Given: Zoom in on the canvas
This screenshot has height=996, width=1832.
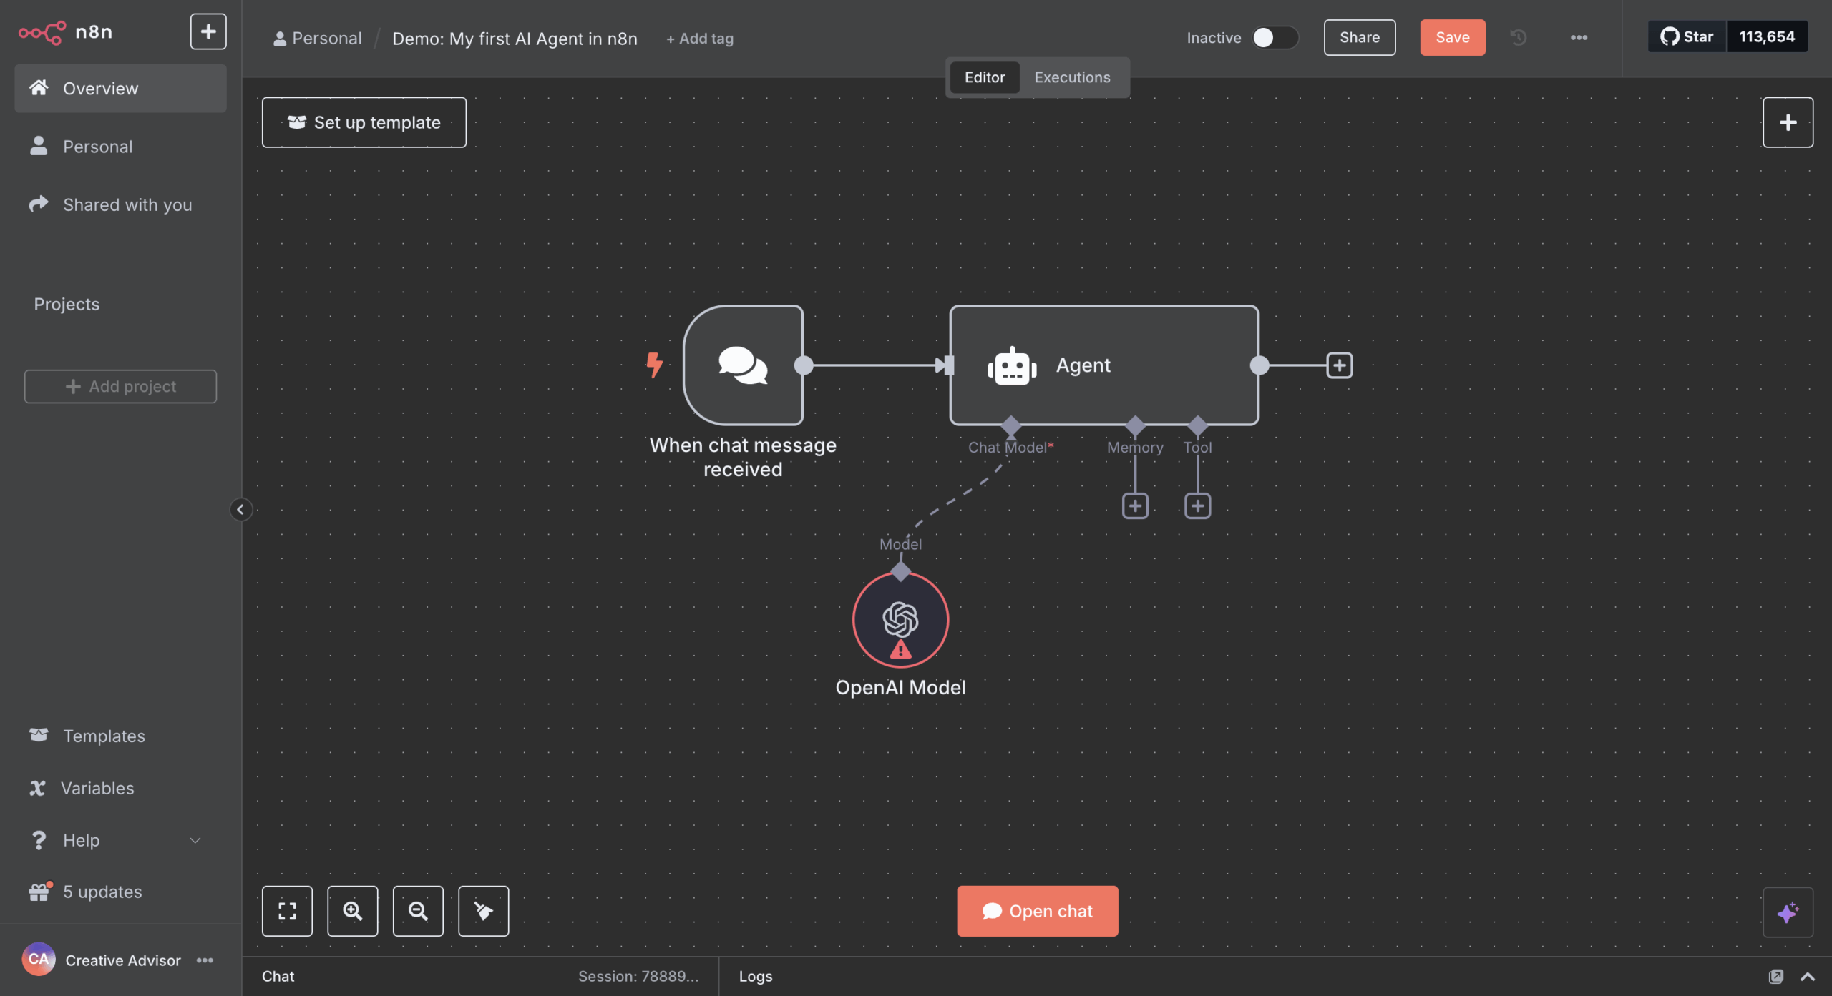Looking at the screenshot, I should tap(352, 911).
